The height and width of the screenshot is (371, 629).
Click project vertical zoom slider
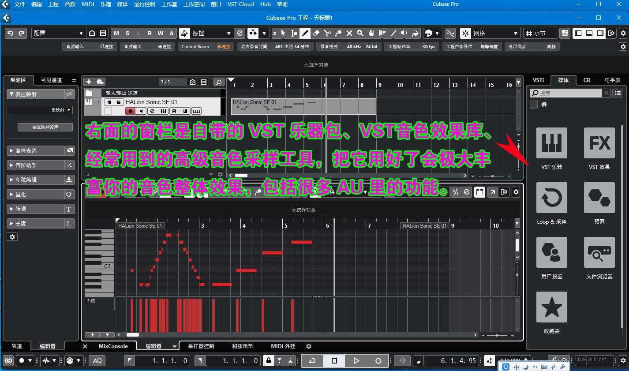coord(518,146)
